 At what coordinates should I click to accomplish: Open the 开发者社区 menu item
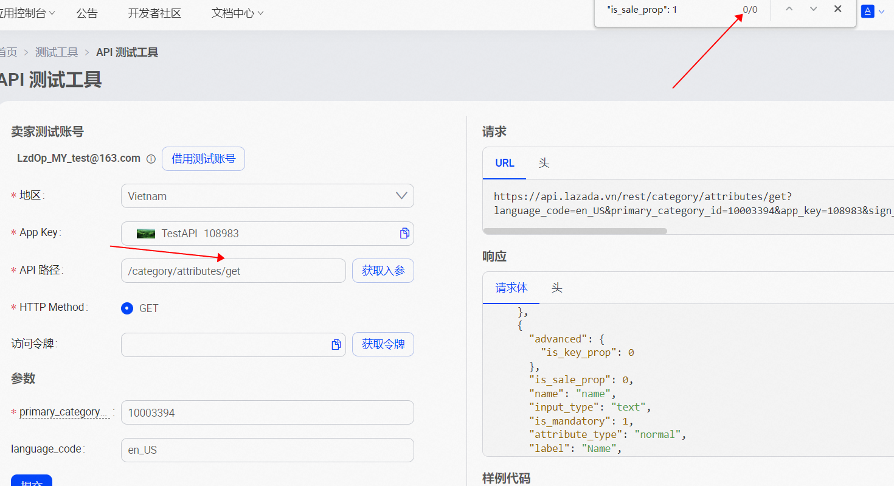tap(154, 13)
